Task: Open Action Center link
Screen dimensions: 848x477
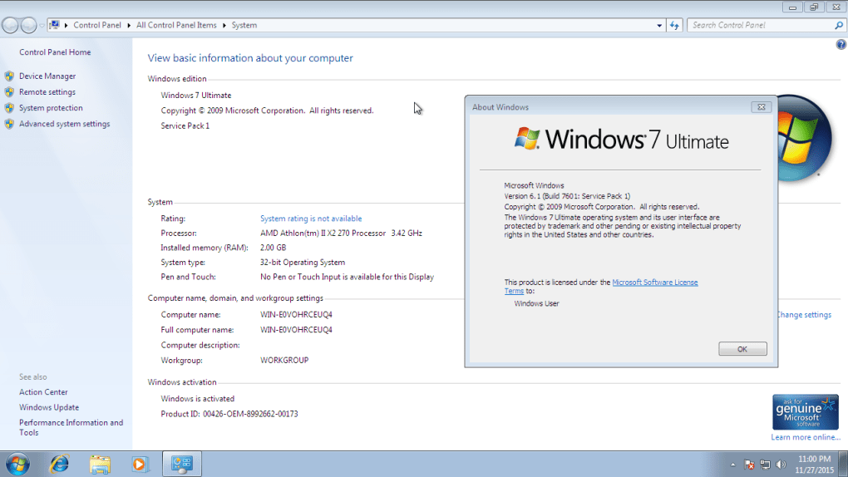Action: click(43, 392)
